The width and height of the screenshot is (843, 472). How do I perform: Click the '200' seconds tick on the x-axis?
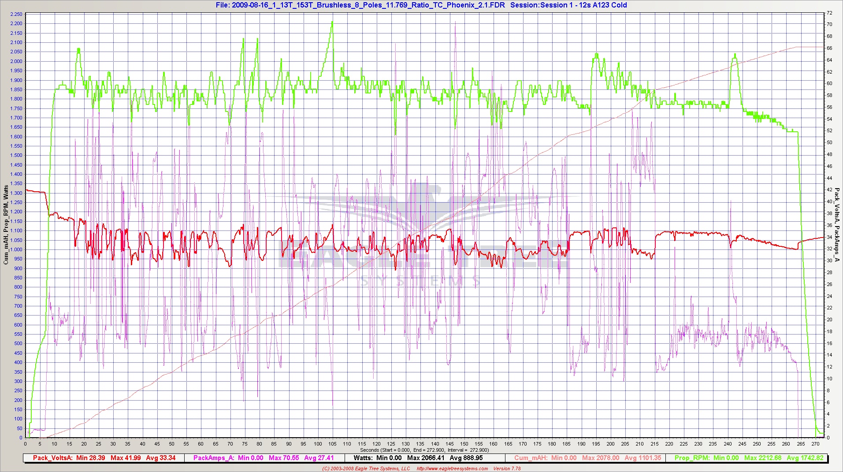(x=610, y=444)
